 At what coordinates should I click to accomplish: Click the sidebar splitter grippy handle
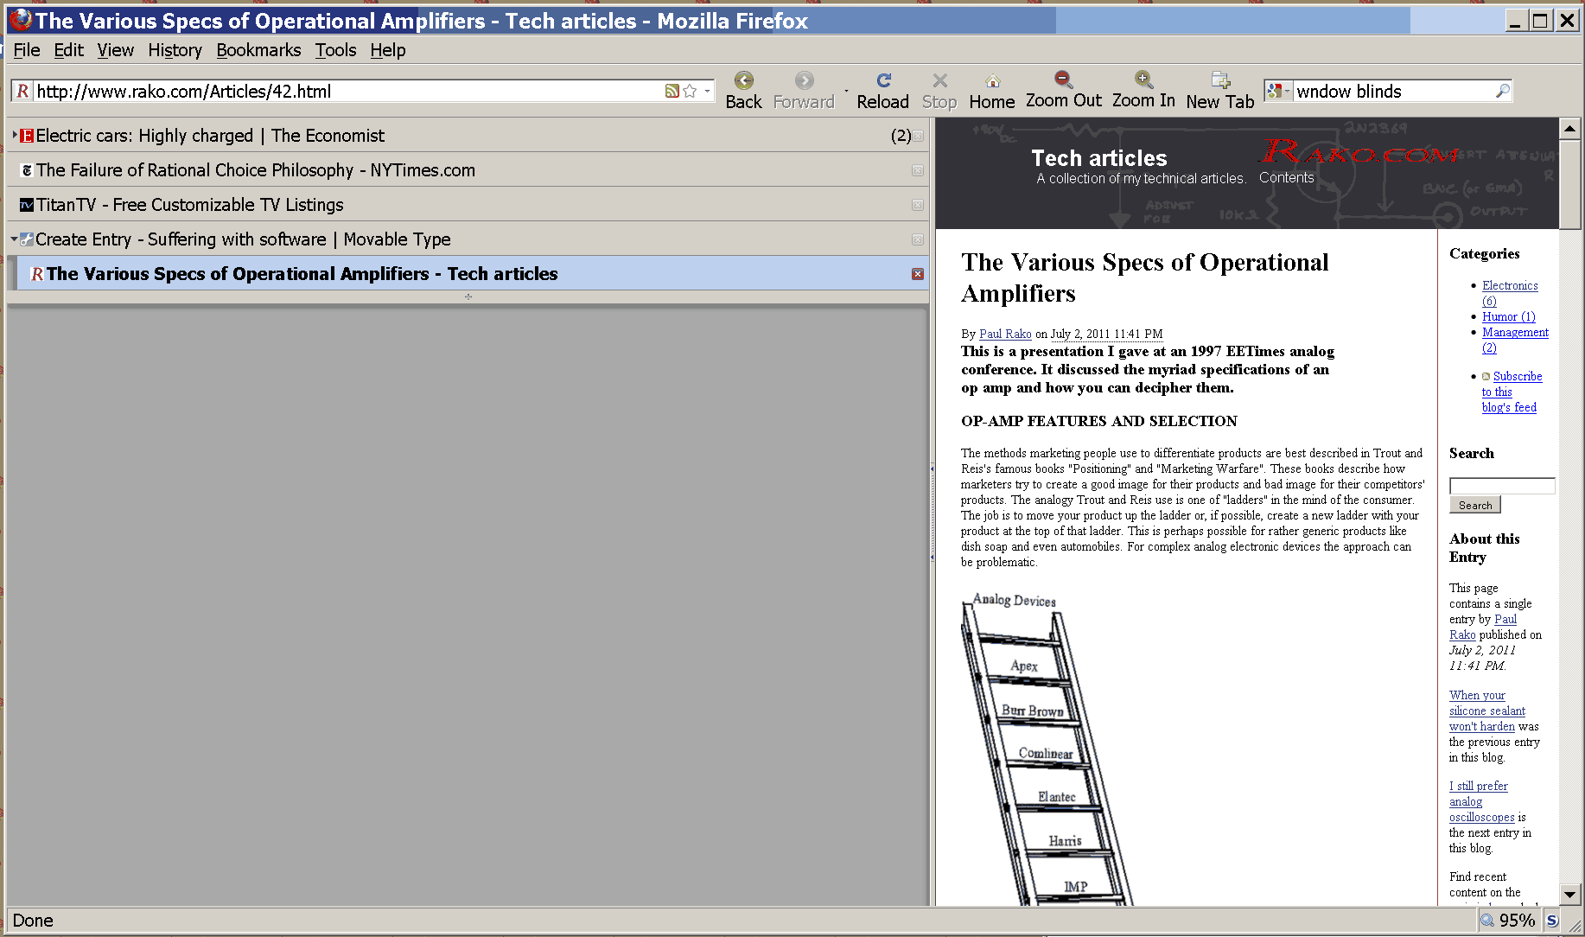[x=932, y=512]
